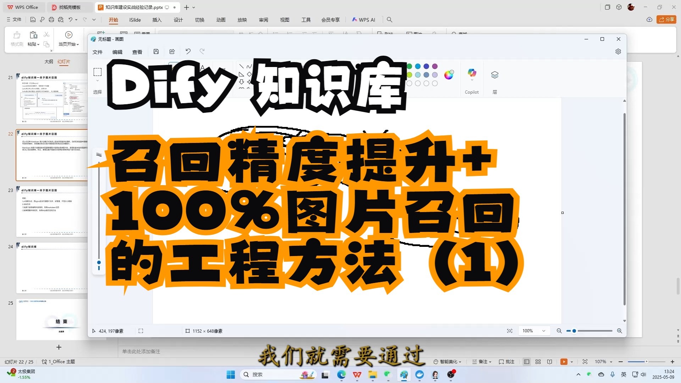Click the Paint zoom slider handle
The width and height of the screenshot is (681, 383).
tap(574, 331)
